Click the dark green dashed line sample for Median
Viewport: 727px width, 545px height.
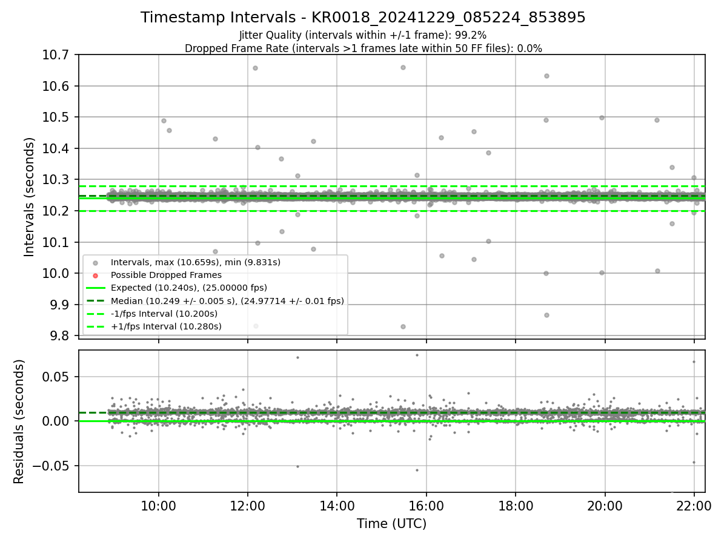(95, 301)
